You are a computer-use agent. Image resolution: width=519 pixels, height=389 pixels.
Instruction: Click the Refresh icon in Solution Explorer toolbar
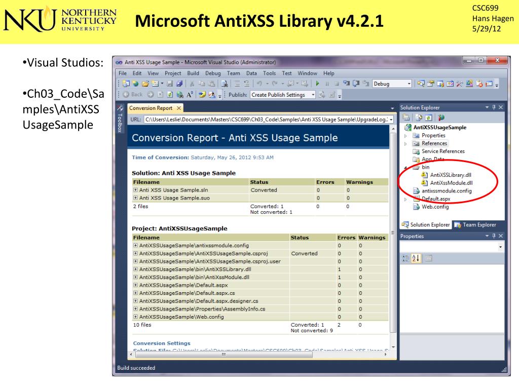429,118
